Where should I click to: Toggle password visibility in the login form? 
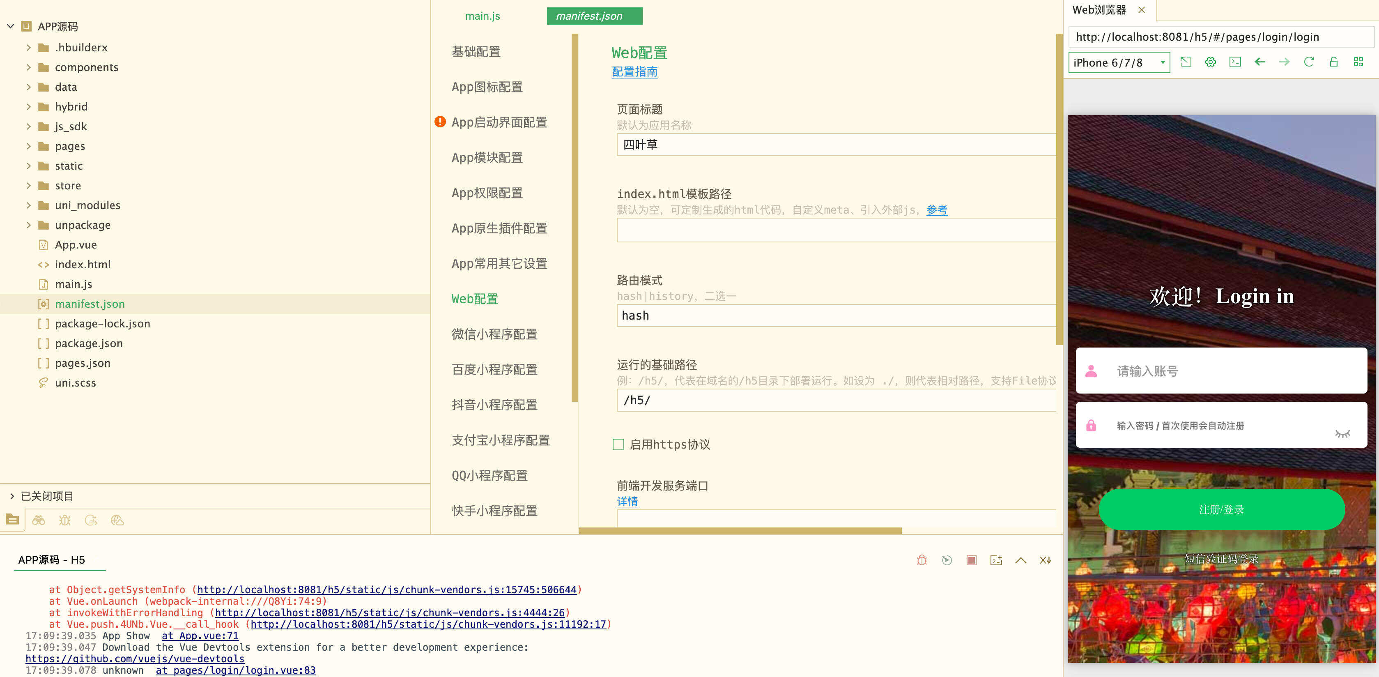1342,434
